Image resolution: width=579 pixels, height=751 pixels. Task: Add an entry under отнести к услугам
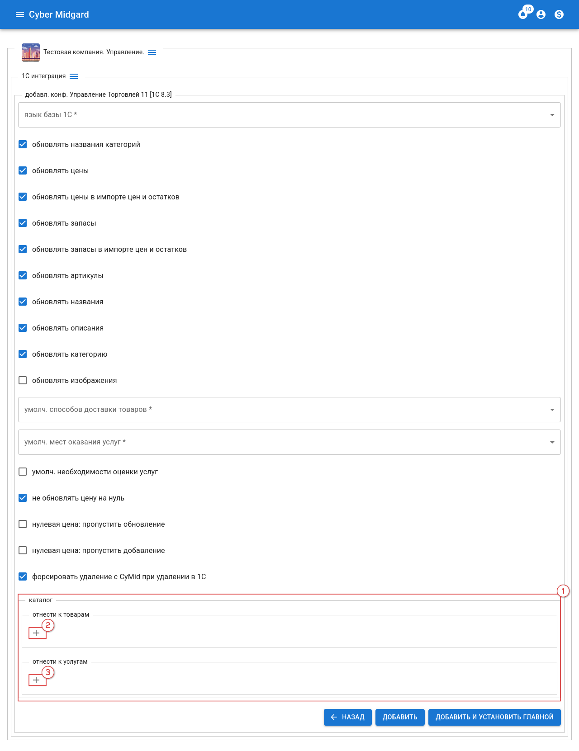(37, 680)
